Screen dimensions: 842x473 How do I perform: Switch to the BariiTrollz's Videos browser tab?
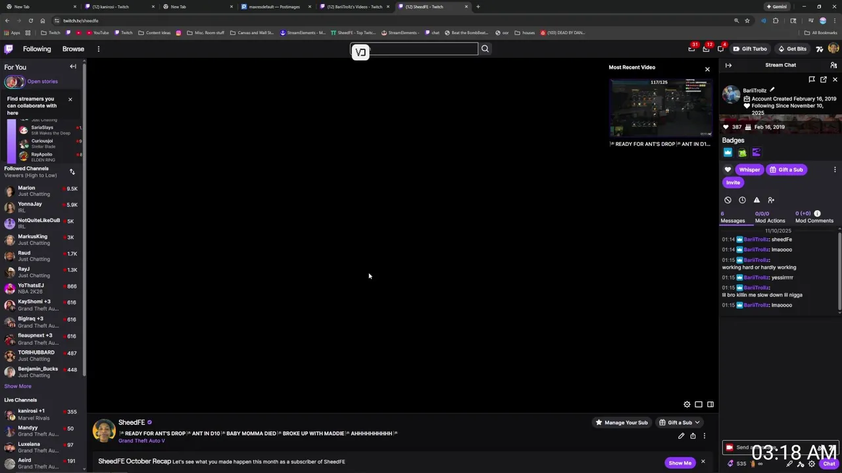355,7
